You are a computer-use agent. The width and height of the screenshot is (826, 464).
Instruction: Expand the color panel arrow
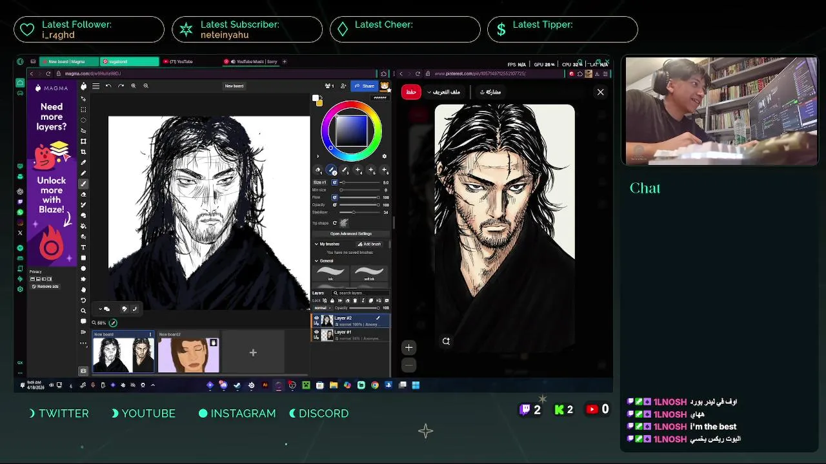[x=317, y=156]
